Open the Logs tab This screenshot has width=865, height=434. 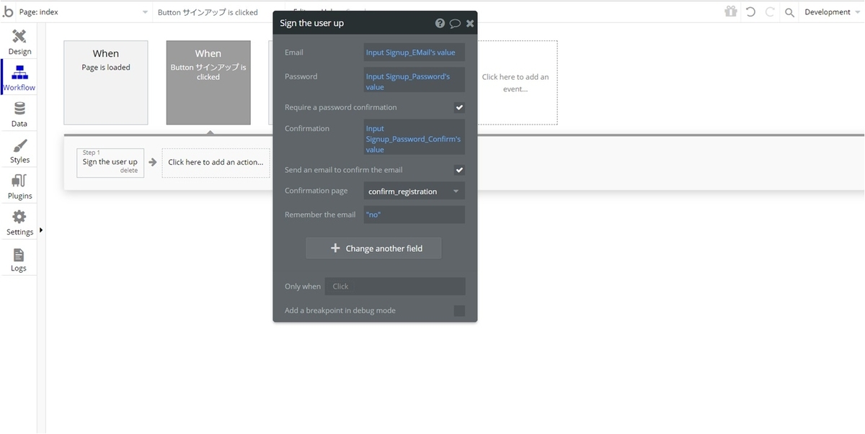point(19,259)
